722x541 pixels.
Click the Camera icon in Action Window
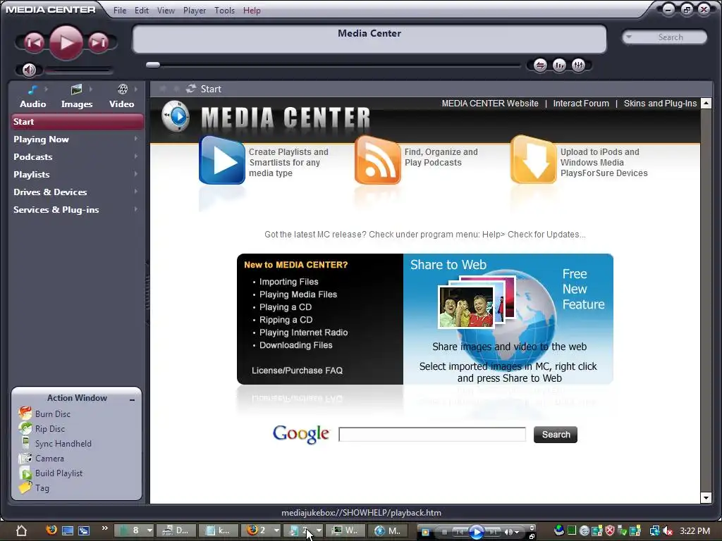click(25, 458)
